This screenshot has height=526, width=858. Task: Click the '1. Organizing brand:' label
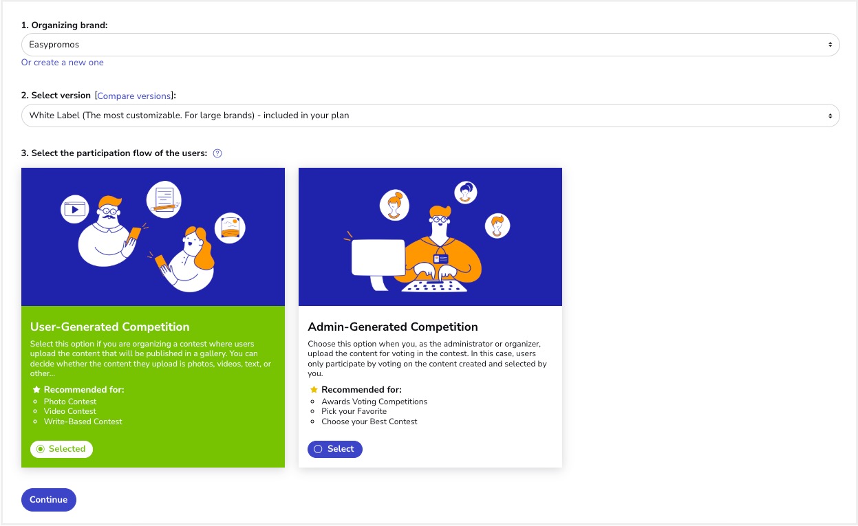pos(65,25)
